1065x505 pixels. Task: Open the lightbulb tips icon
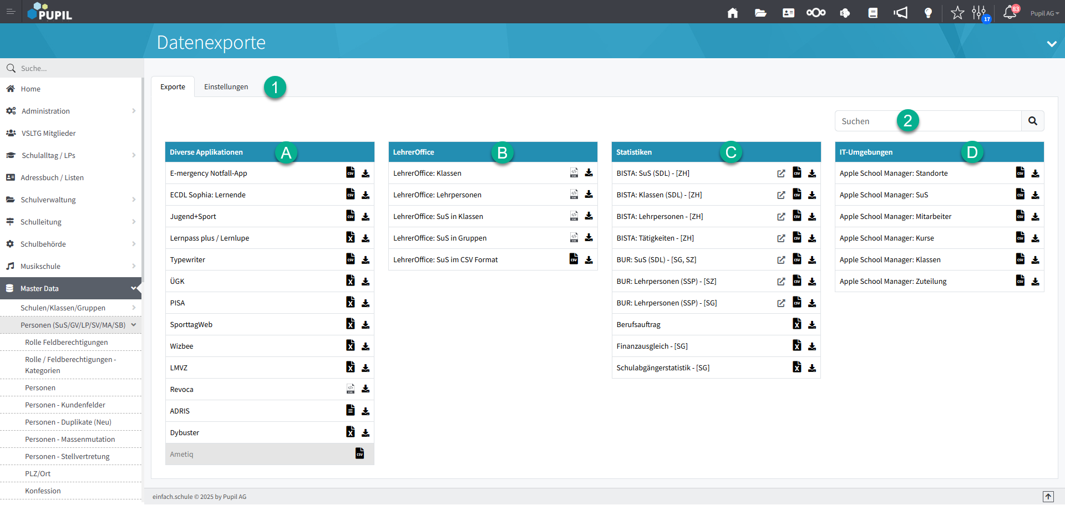coord(928,13)
